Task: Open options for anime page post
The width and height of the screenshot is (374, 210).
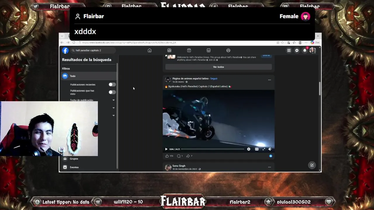Action: [x=269, y=80]
